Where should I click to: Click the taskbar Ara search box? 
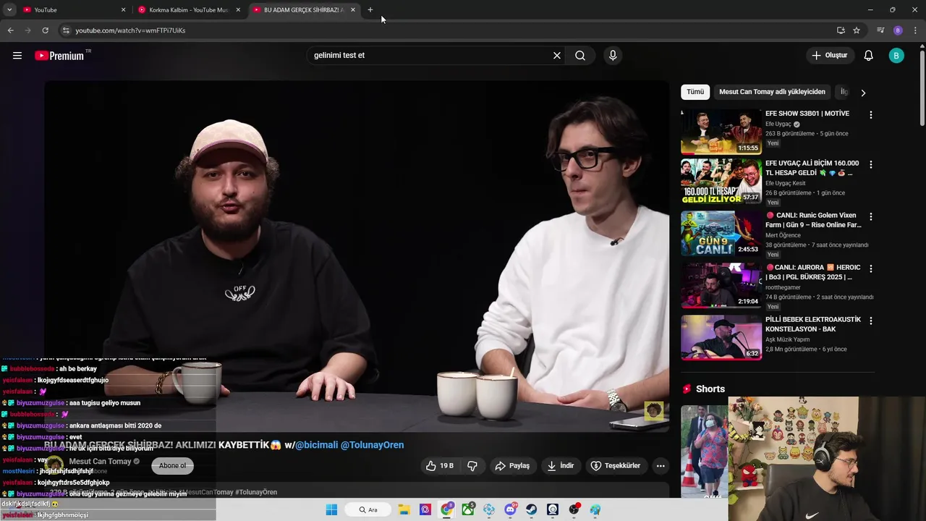coord(368,509)
